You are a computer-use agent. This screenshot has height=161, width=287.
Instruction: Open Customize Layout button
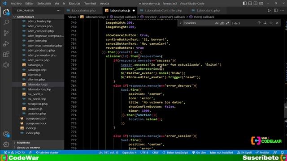[x=261, y=3]
